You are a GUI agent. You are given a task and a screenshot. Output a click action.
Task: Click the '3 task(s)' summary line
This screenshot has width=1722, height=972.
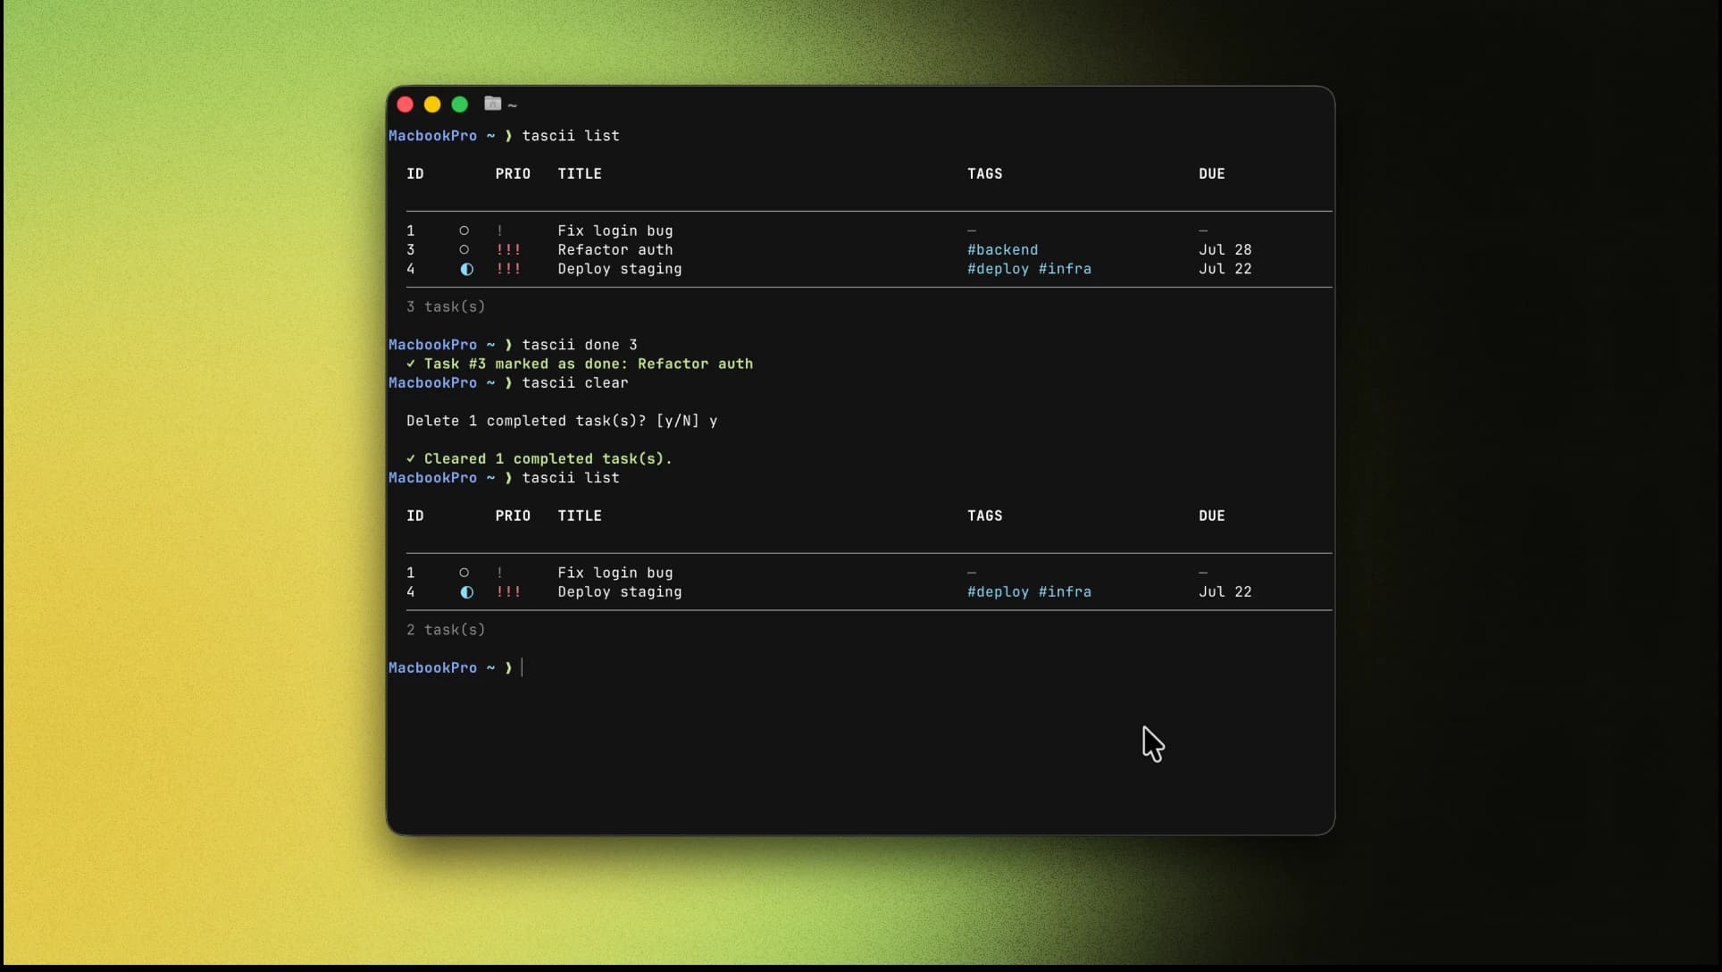(x=446, y=306)
